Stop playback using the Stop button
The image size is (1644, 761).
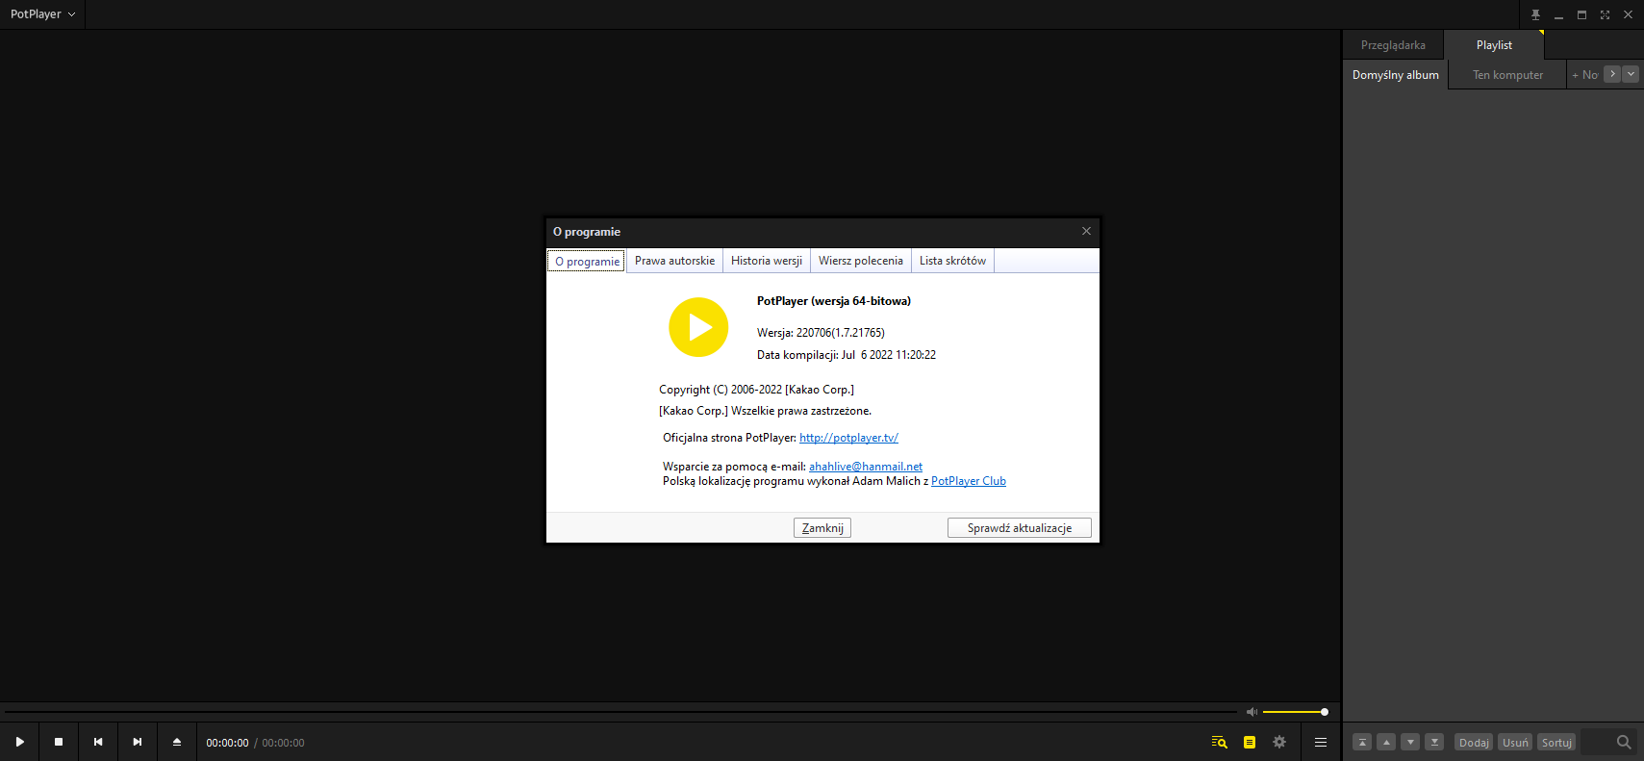(59, 742)
